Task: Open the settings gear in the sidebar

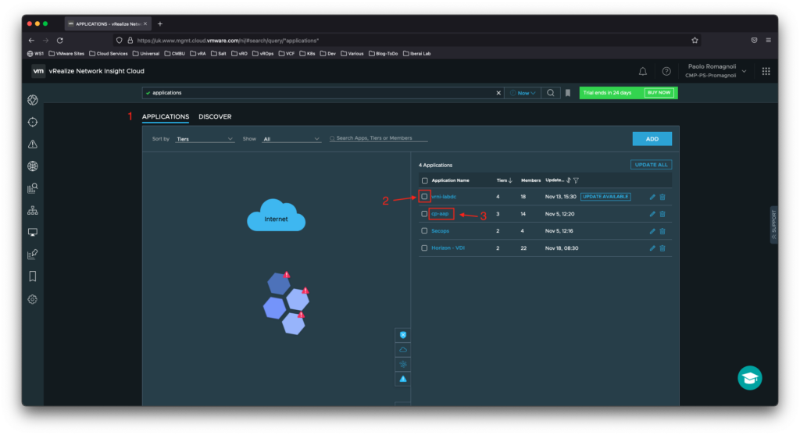Action: coord(33,299)
